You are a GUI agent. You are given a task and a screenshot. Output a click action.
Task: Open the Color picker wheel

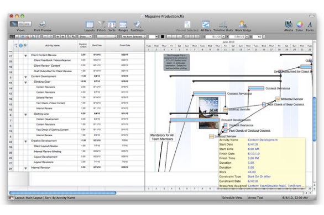pos(299,24)
